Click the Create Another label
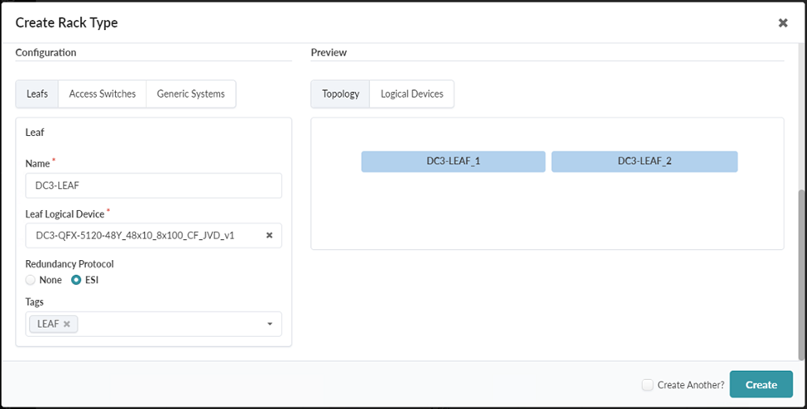The width and height of the screenshot is (807, 409). tap(690, 384)
